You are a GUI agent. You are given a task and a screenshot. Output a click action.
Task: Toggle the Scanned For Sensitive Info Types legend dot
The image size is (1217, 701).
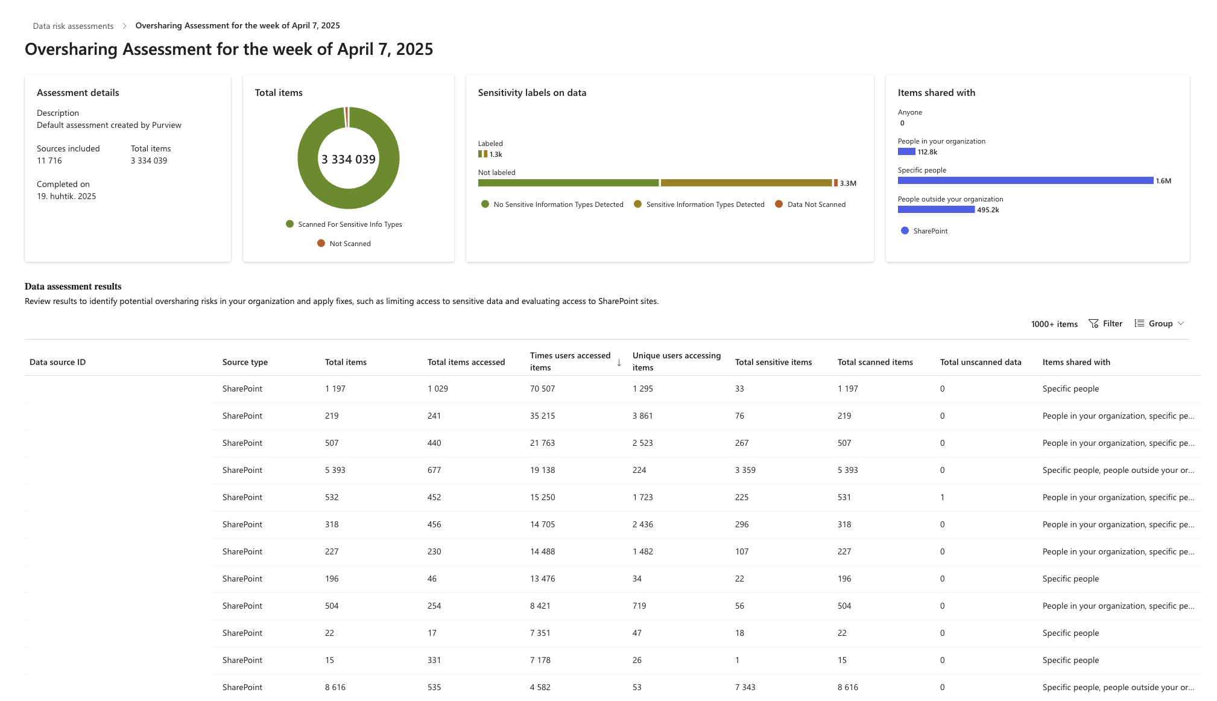pyautogui.click(x=289, y=224)
